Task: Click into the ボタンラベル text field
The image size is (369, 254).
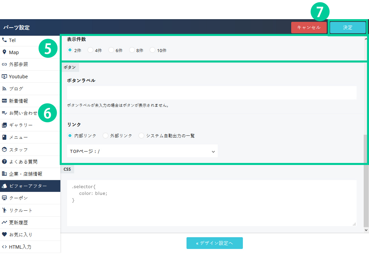Action: click(x=211, y=93)
